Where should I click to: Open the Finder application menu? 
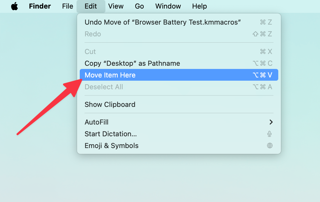pos(40,6)
